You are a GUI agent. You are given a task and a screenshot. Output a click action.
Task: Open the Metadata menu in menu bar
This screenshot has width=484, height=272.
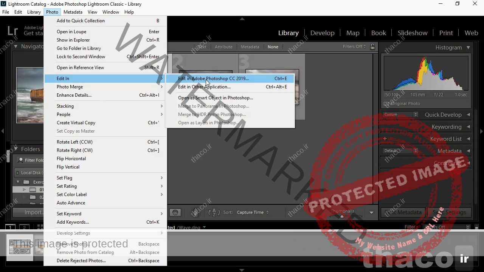click(73, 12)
